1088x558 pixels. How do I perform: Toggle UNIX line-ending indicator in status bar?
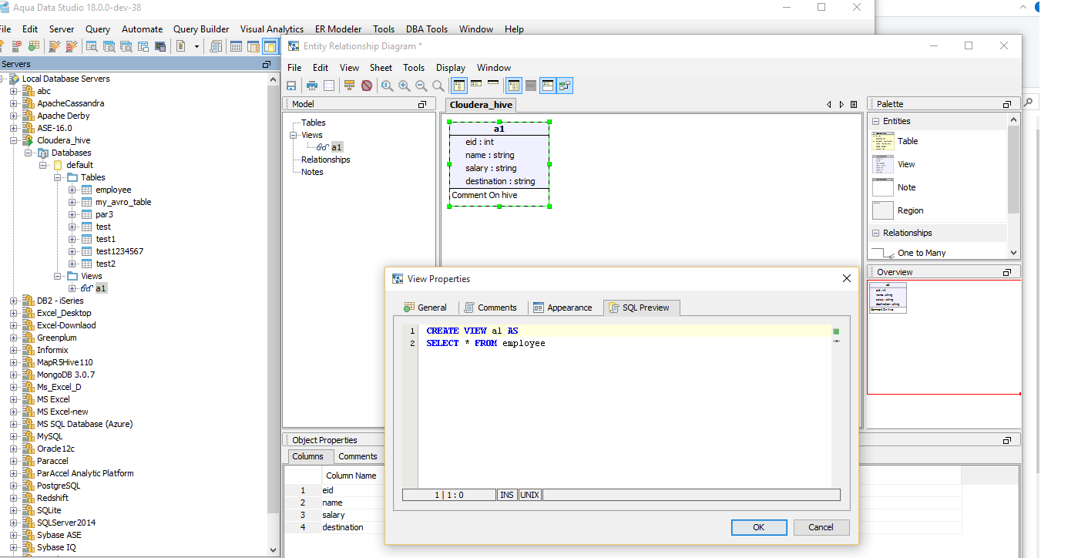(x=530, y=495)
